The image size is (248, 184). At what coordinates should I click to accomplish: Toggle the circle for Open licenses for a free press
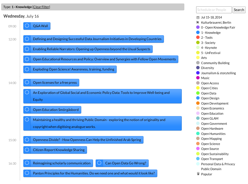(27, 82)
